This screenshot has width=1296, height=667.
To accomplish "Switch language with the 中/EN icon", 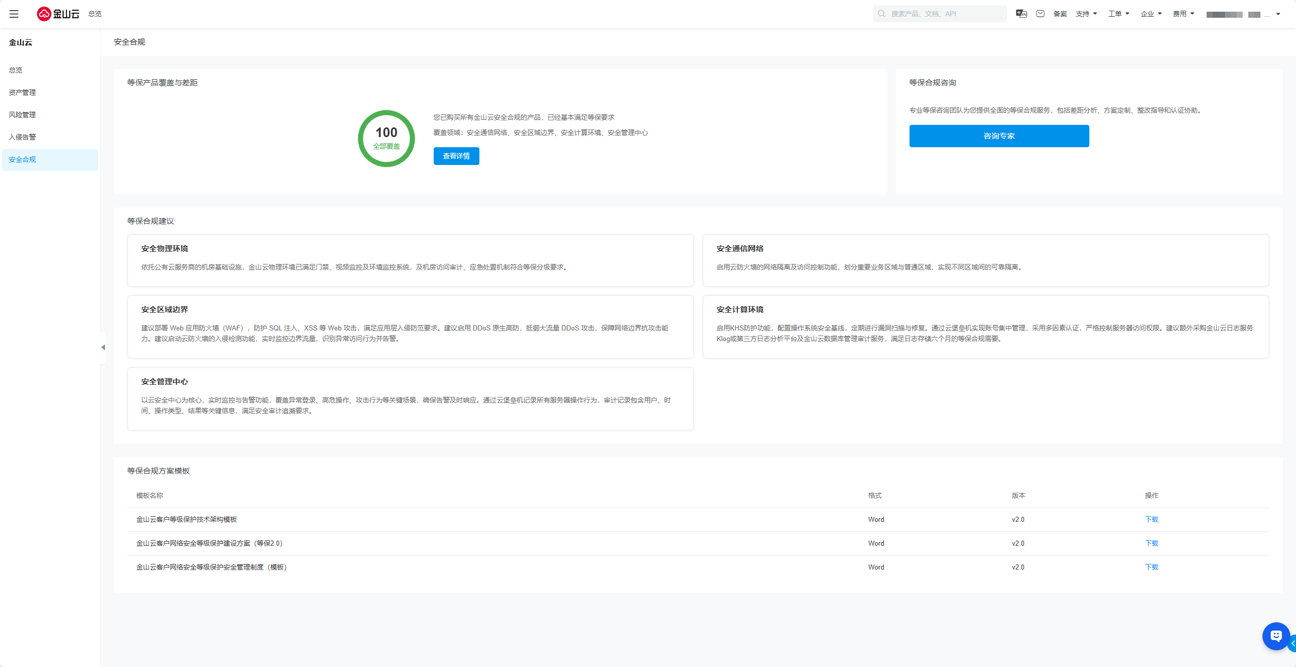I will point(1021,14).
